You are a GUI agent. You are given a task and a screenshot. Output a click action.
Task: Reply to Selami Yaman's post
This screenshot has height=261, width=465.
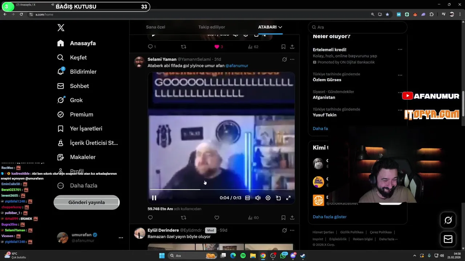(150, 217)
